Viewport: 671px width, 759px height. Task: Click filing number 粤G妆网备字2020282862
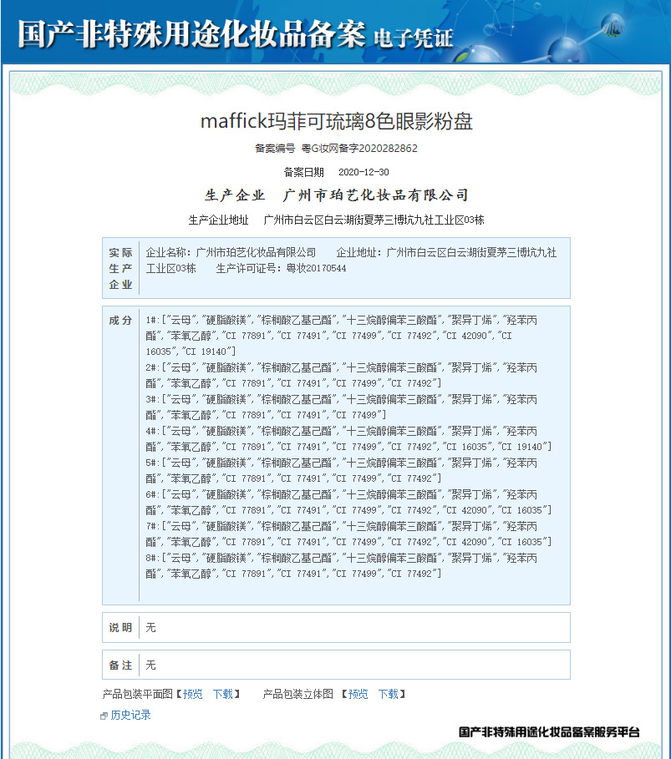point(359,149)
